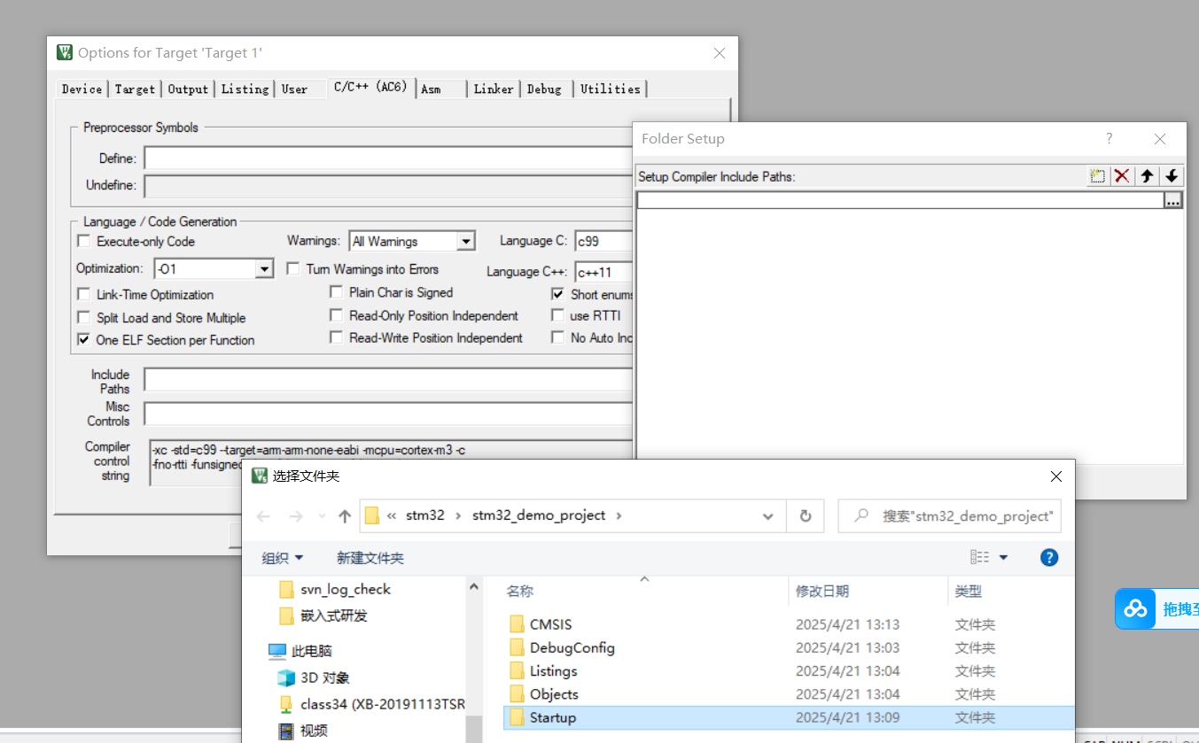
Task: Switch to the Device tab
Action: point(82,89)
